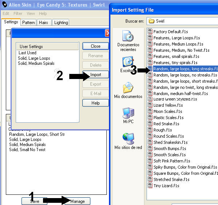Image resolution: width=218 pixels, height=205 pixels.
Task: Select 'Random, Large Loops, Short Str' setting
Action: (x=37, y=134)
